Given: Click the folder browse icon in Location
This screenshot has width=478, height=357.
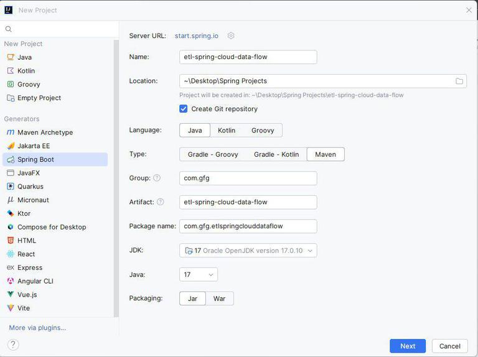Looking at the screenshot, I should pos(459,81).
